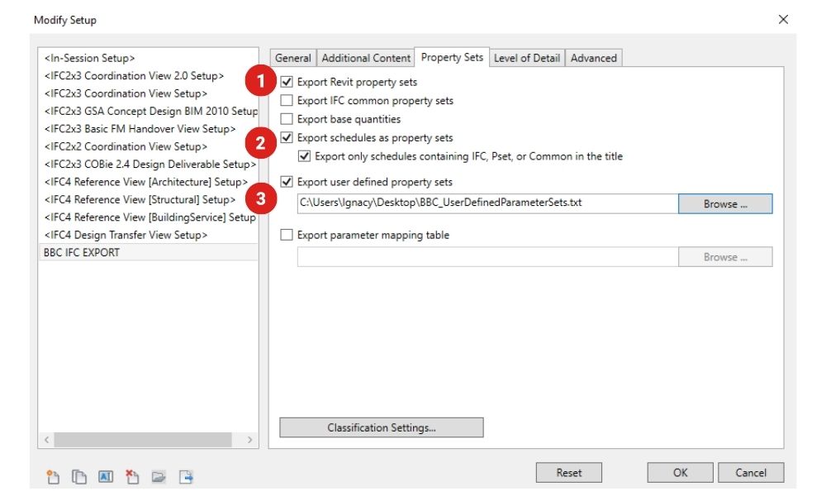Close the Modify Setup dialog
Screen dimensions: 826x496
(x=783, y=20)
